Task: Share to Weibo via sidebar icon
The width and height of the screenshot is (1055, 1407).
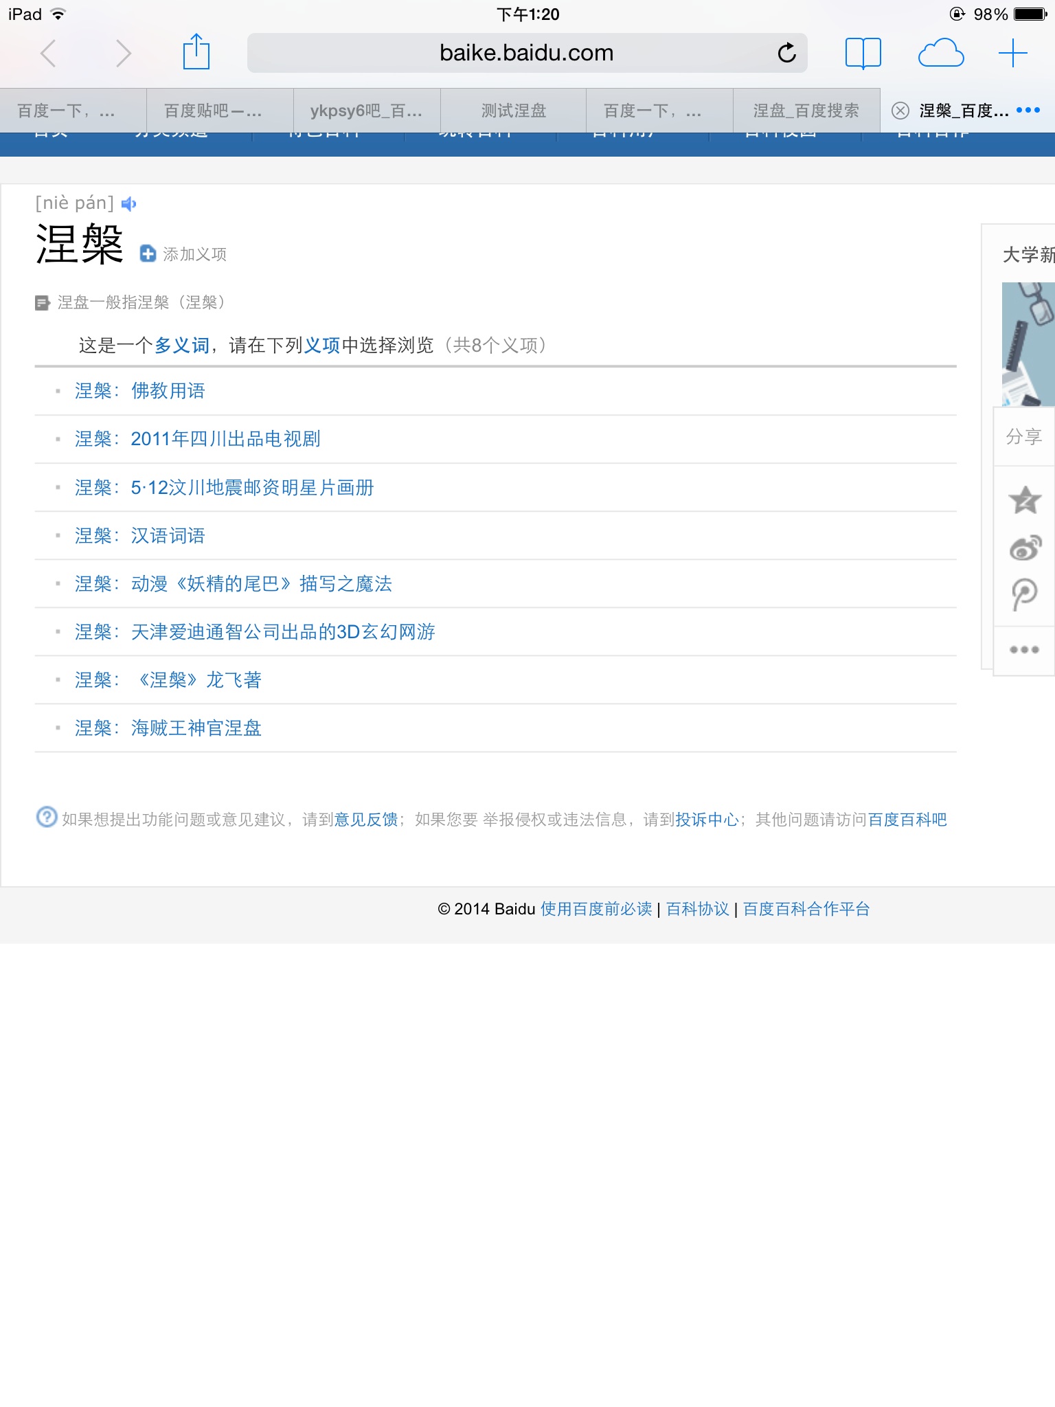Action: coord(1025,548)
